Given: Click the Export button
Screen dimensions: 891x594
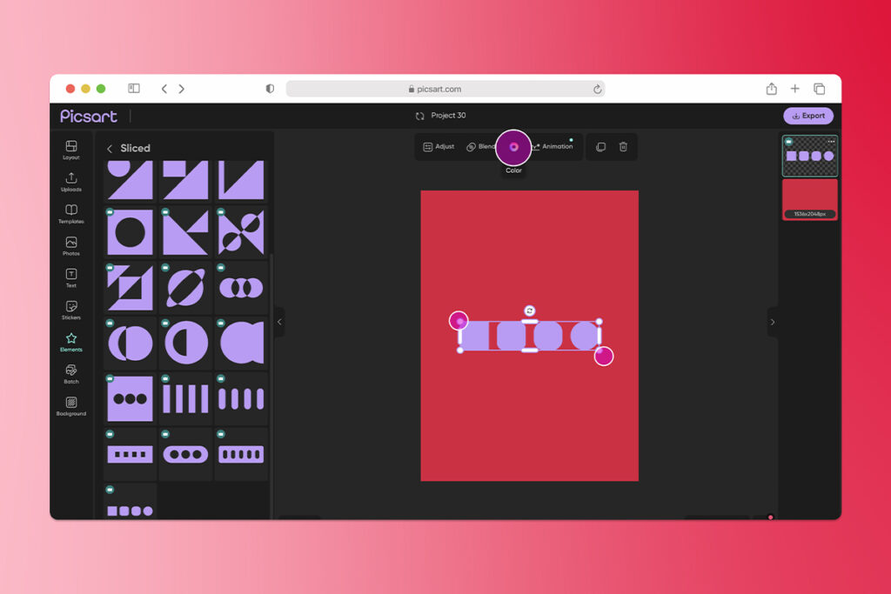Looking at the screenshot, I should 808,116.
